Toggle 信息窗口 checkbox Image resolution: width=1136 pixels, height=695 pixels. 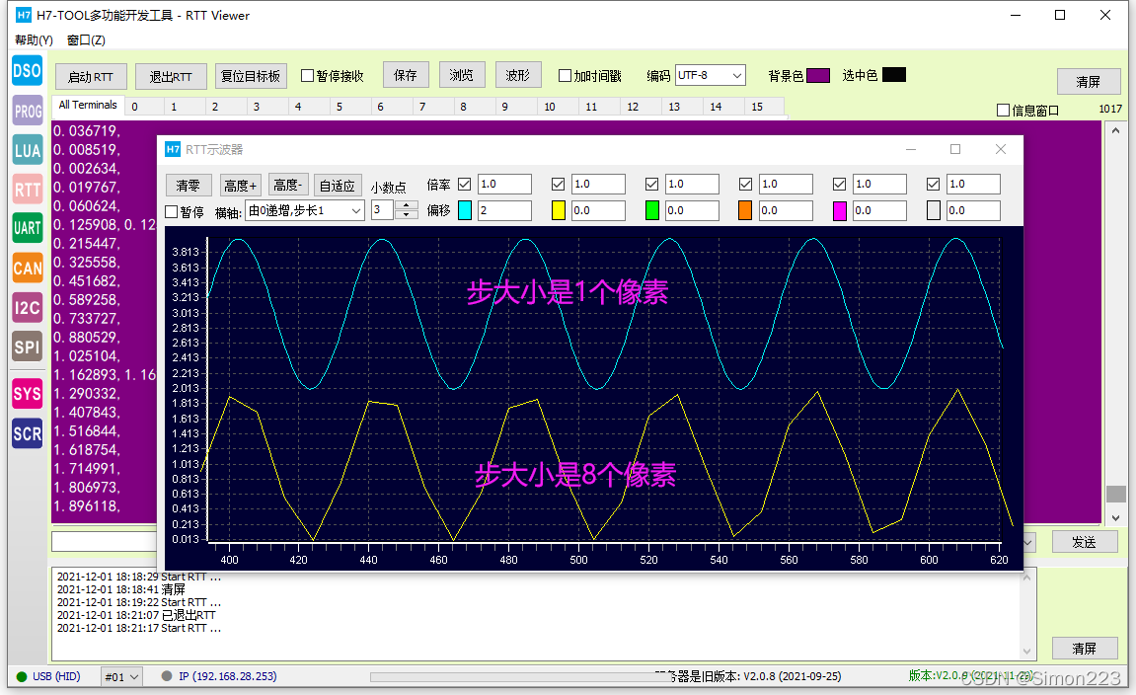1004,111
